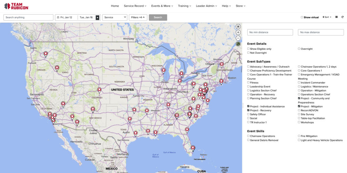This screenshot has width=347, height=173.
Task: Uncheck Project - Recovery subtype
Action: 248,110
